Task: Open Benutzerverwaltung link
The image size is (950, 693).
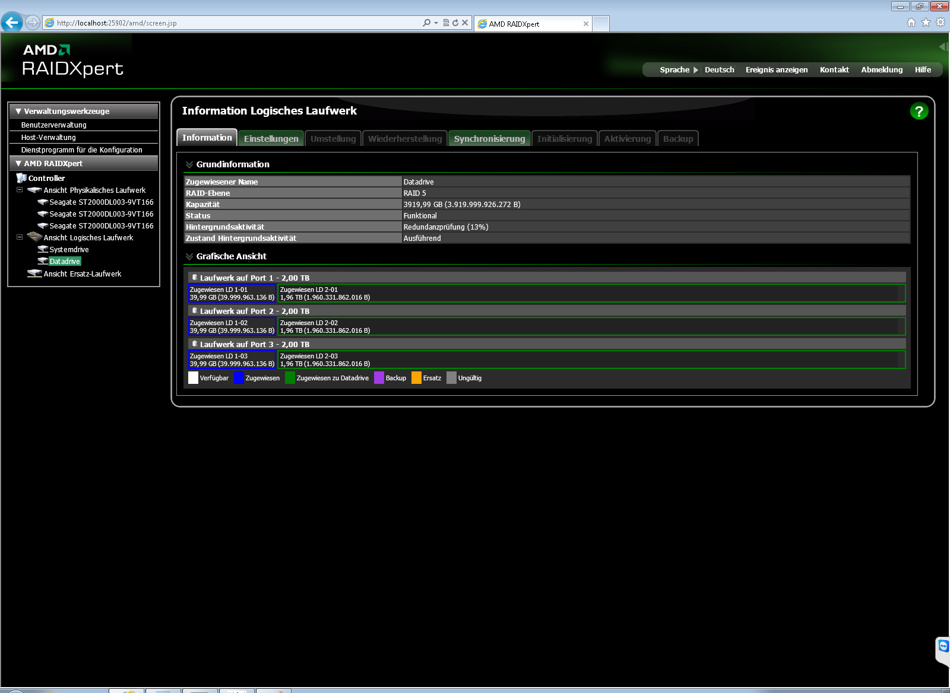Action: [x=54, y=125]
